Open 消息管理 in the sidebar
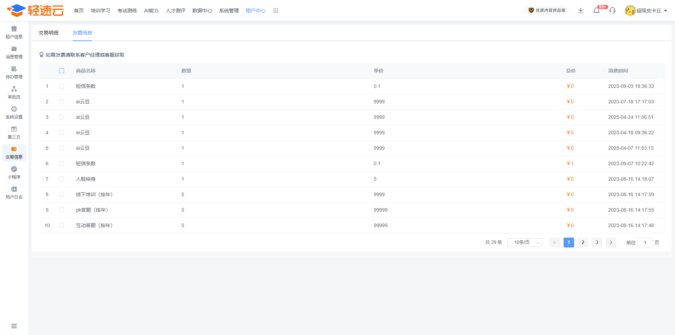The width and height of the screenshot is (675, 335). click(14, 52)
